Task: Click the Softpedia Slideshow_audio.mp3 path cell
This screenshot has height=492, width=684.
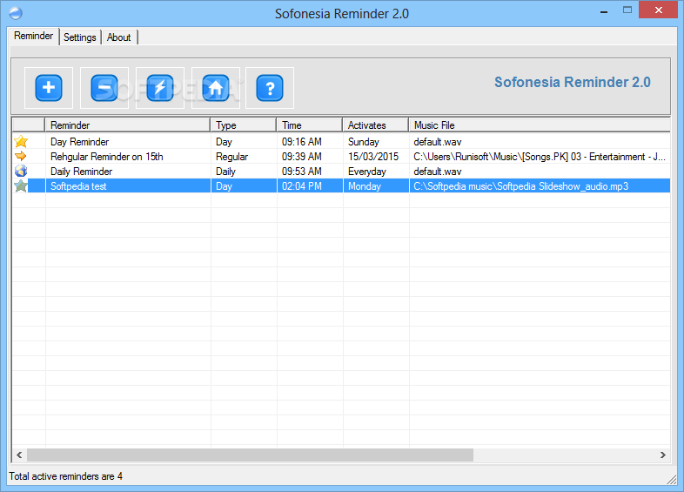Action: pos(521,186)
